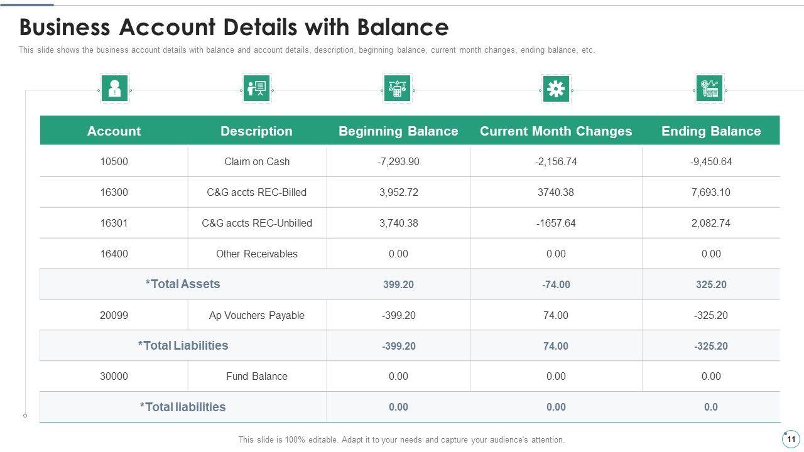Click the presenter board icon above Description
Viewport: 804px width, 452px height.
256,90
